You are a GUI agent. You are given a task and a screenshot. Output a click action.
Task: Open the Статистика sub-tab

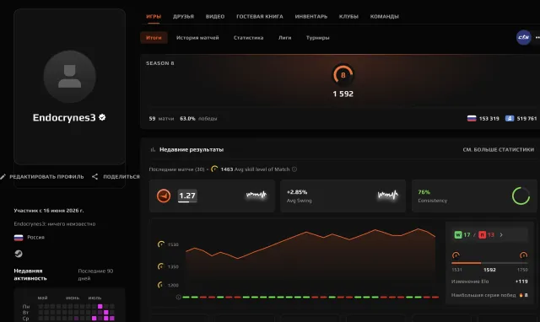pos(248,37)
